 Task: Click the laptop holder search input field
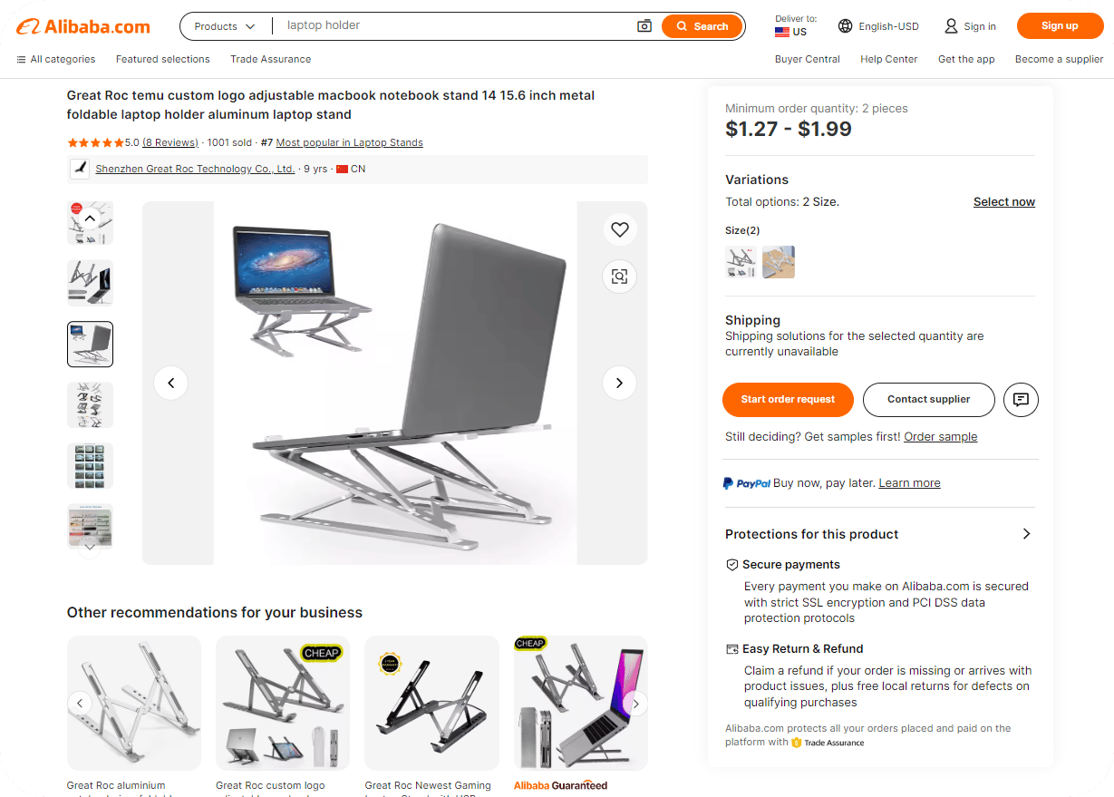click(x=457, y=25)
